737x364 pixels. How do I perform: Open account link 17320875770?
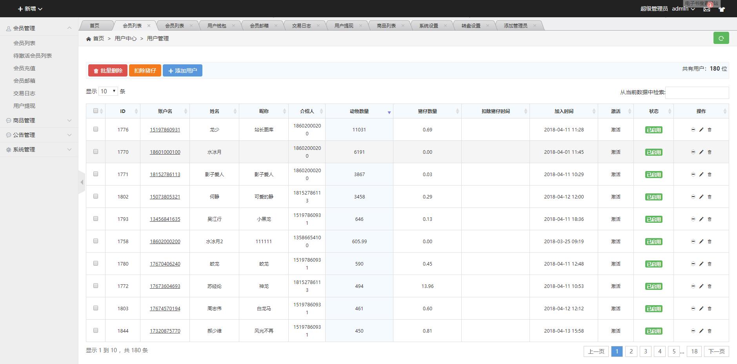coord(165,331)
